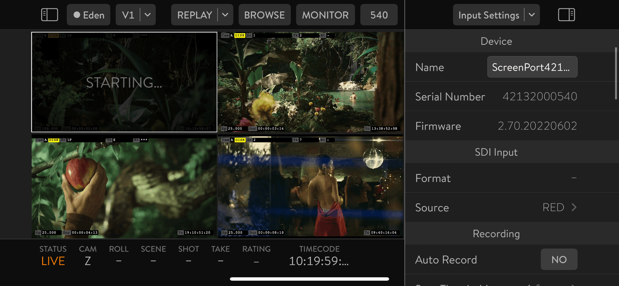Expand the REPLAY dropdown chevron
The width and height of the screenshot is (619, 286).
[x=225, y=15]
